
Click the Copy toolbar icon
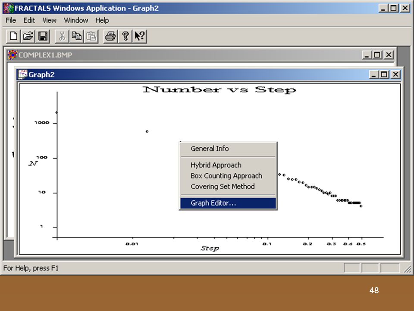coord(77,36)
